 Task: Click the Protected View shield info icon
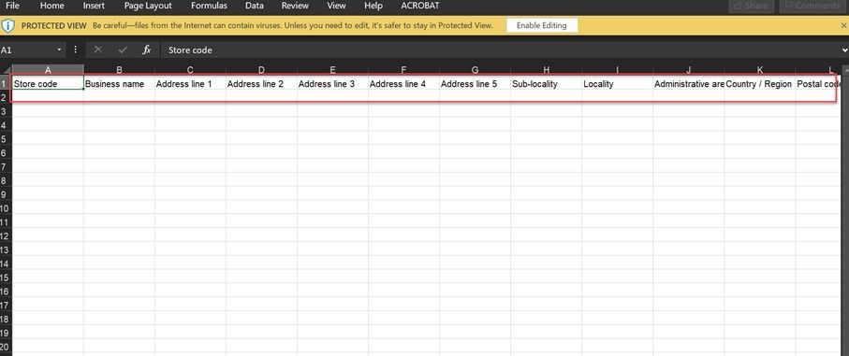[7, 25]
